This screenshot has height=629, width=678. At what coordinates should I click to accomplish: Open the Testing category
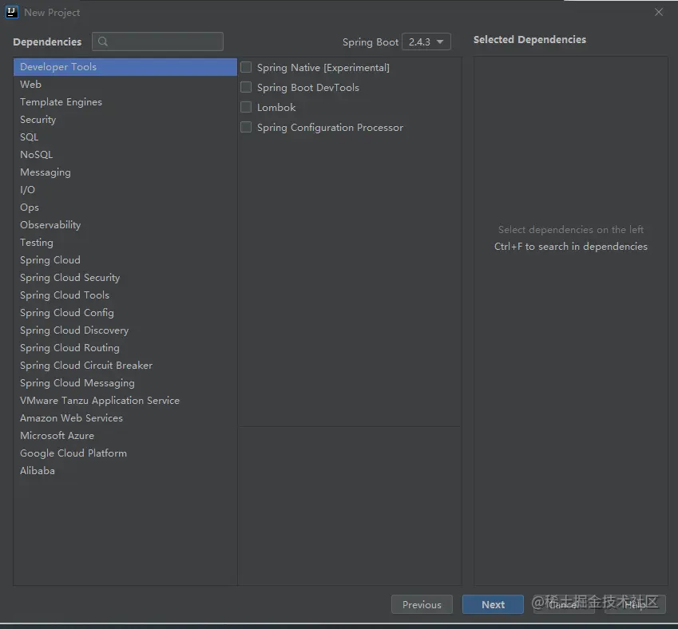(x=125, y=243)
